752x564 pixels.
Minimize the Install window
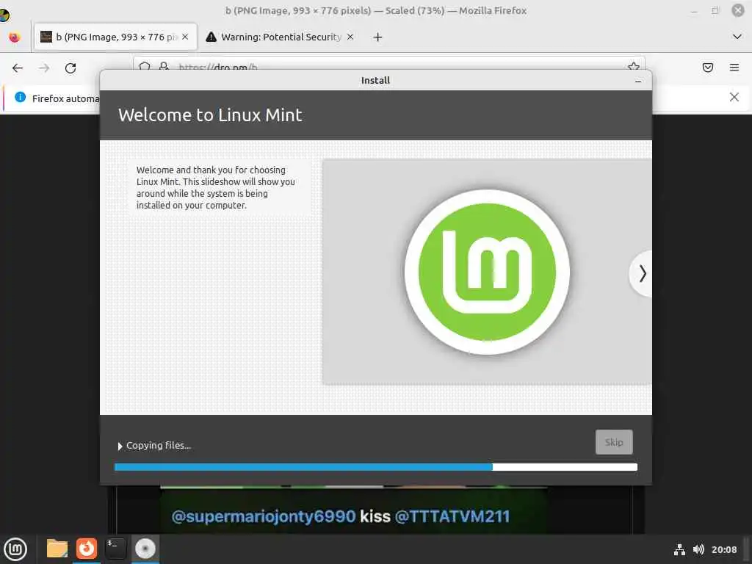coord(638,82)
